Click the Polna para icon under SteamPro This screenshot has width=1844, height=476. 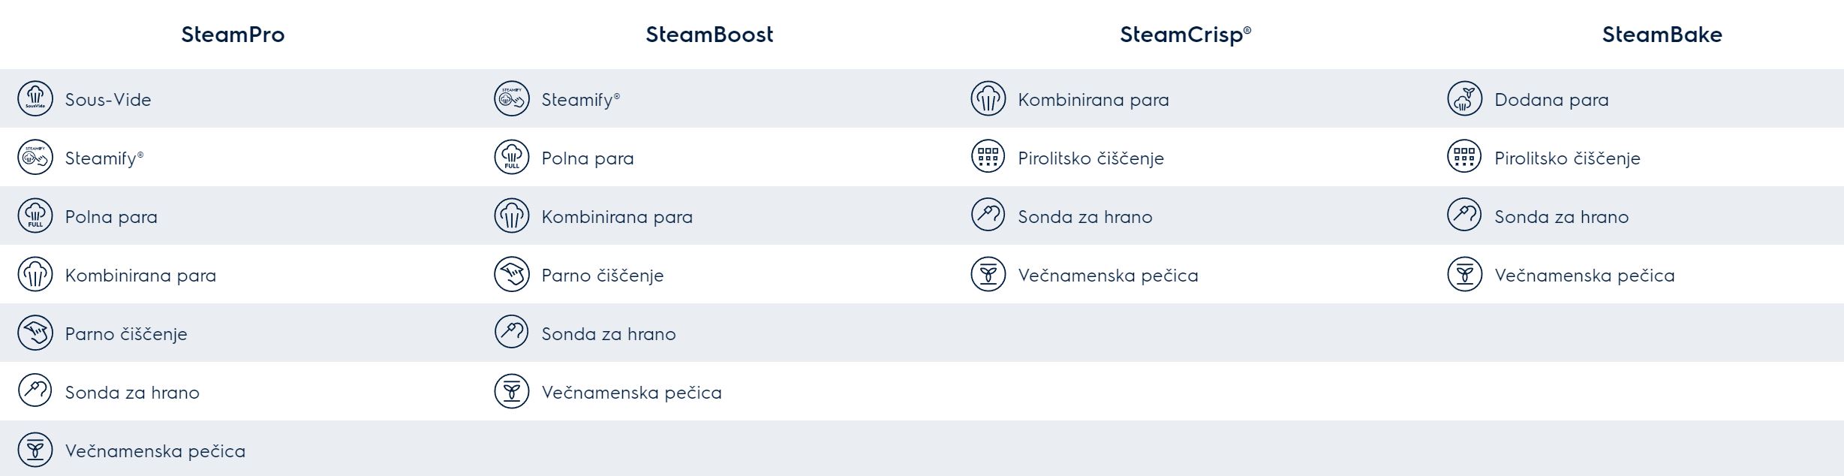[x=35, y=216]
